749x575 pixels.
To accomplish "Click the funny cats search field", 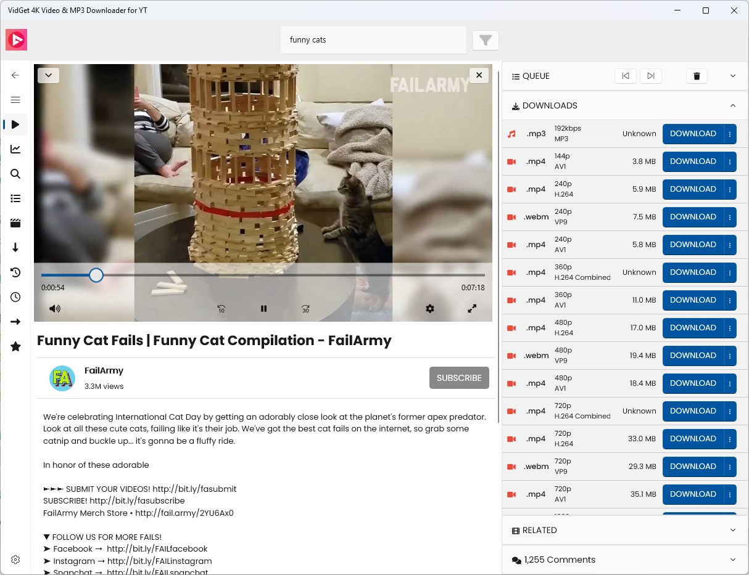I will pos(373,40).
